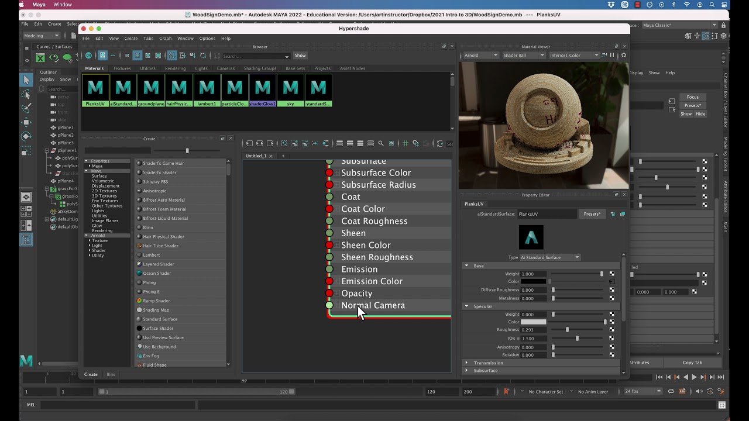Switch to the Bins tab
This screenshot has width=749, height=421.
[x=111, y=374]
